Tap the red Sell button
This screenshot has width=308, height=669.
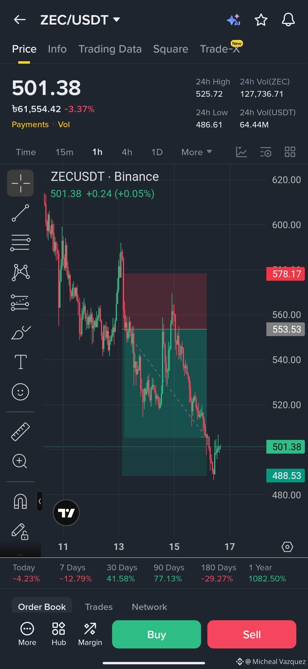coord(252,634)
